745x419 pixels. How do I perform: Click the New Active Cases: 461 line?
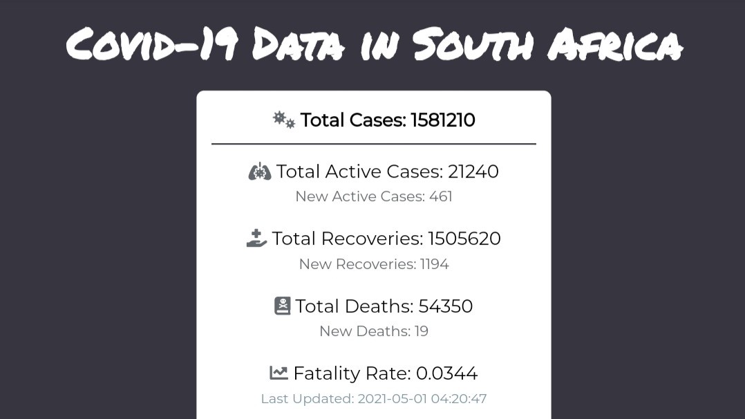(x=374, y=196)
